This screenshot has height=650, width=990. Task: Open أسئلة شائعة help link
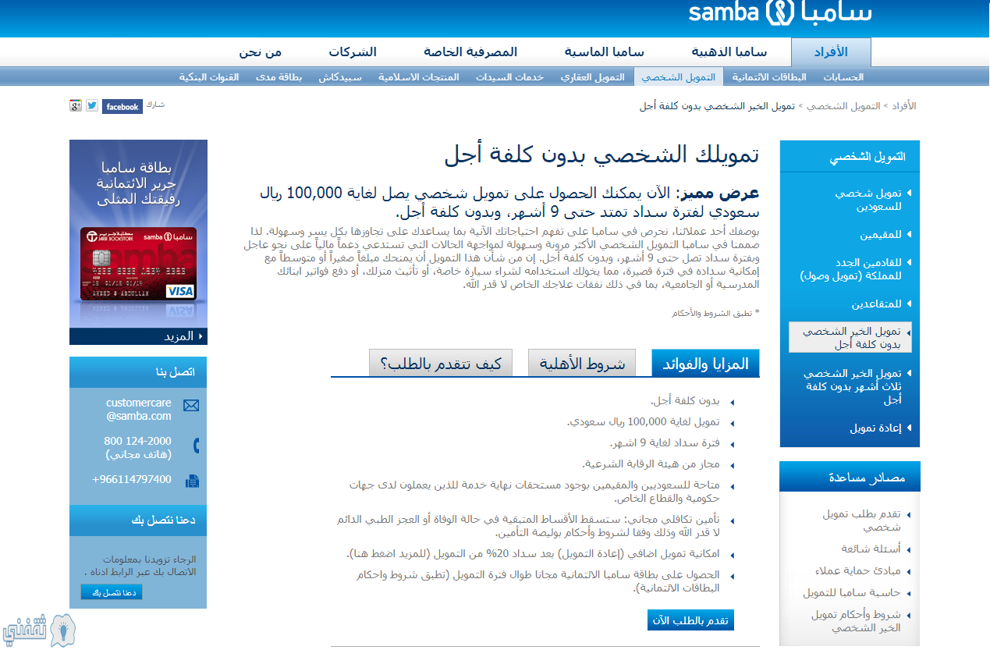click(x=871, y=549)
